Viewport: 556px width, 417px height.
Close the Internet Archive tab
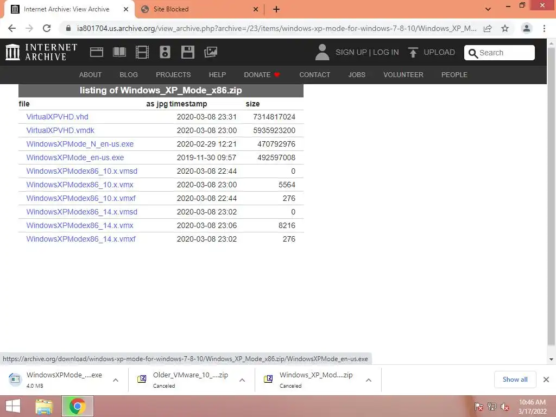click(x=126, y=10)
